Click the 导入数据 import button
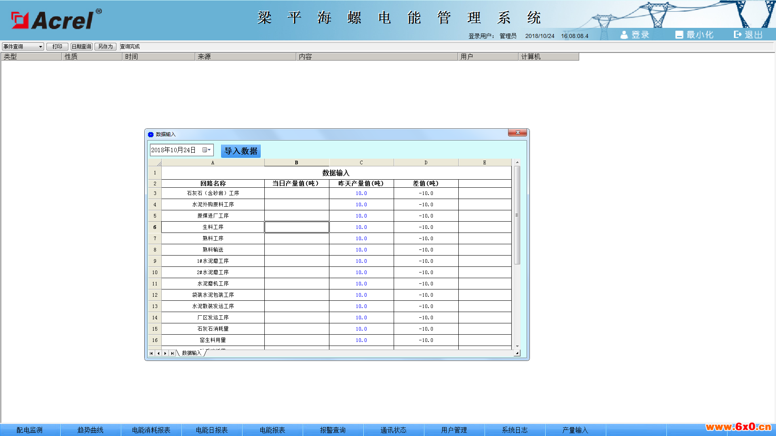776x436 pixels. click(241, 151)
